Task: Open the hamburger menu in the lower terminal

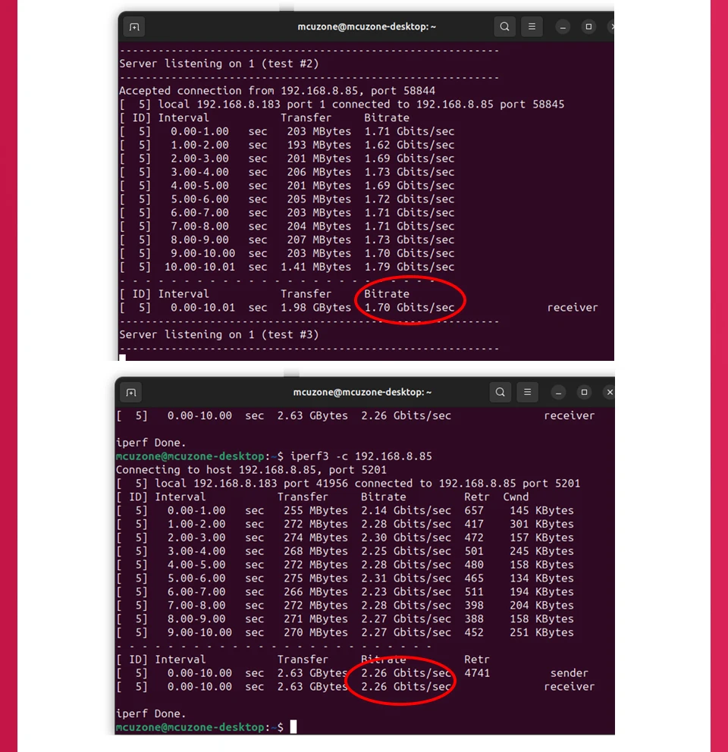Action: (x=527, y=393)
